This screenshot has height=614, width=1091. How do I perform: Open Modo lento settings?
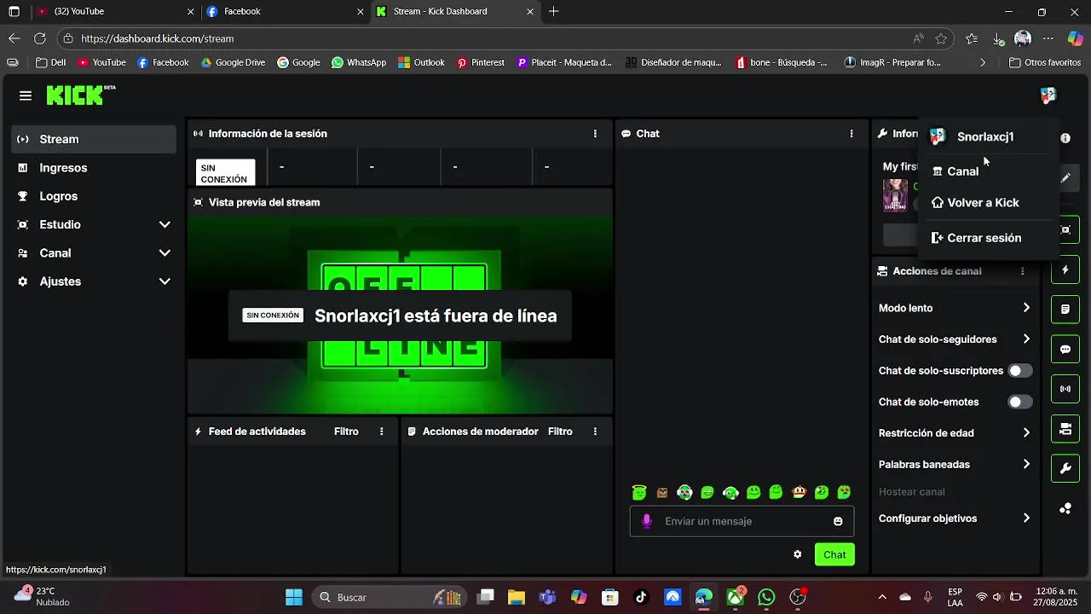click(x=954, y=308)
